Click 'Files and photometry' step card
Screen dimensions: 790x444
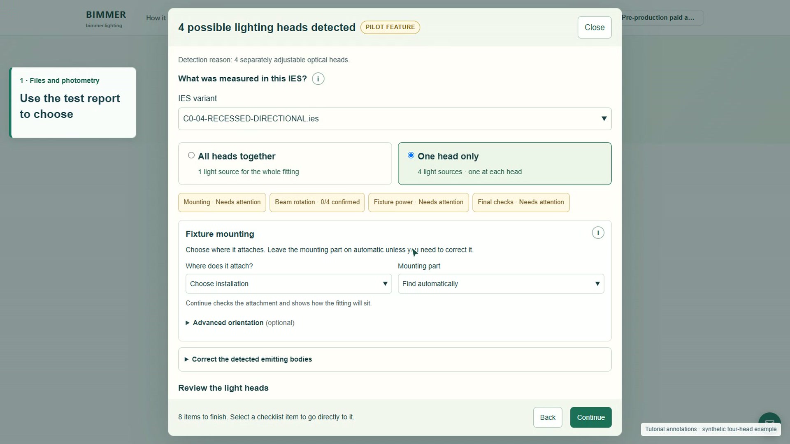pyautogui.click(x=73, y=102)
